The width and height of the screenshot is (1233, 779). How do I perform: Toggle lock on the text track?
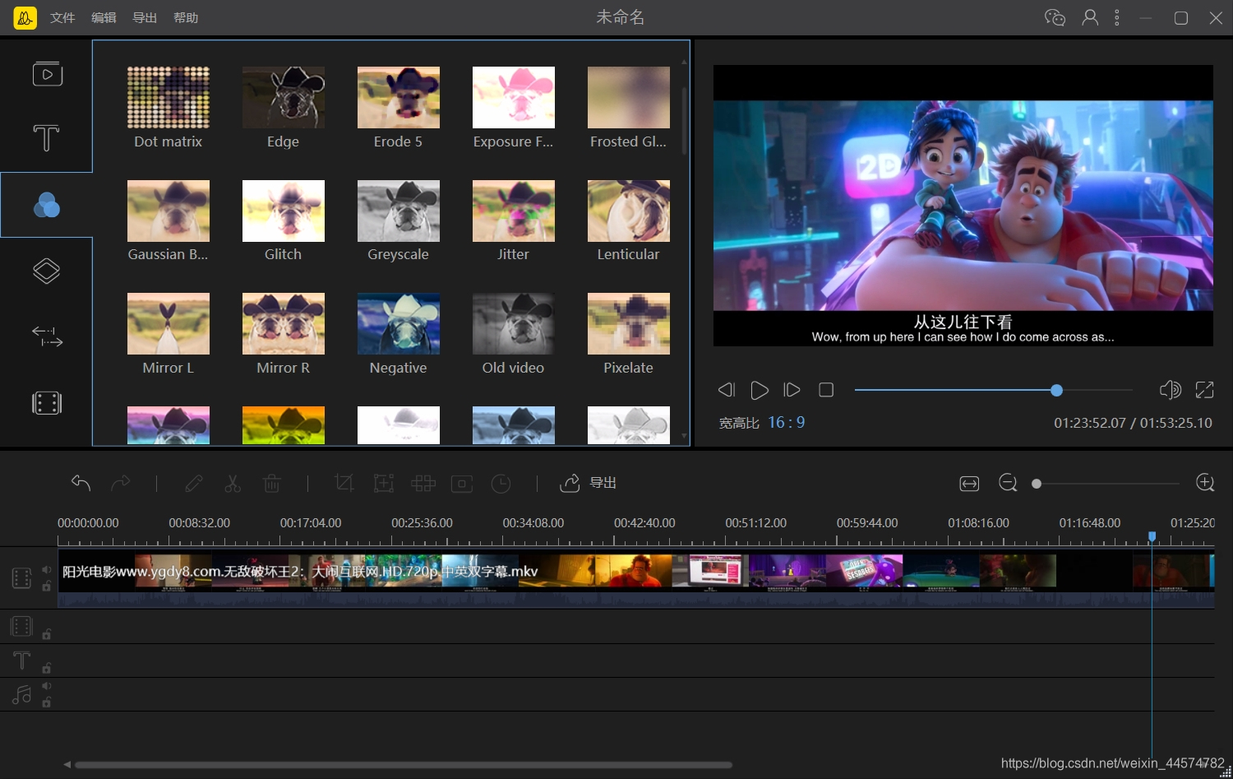click(47, 668)
